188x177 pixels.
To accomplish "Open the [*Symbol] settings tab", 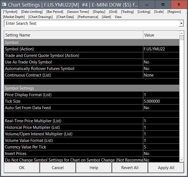I will tap(10, 12).
